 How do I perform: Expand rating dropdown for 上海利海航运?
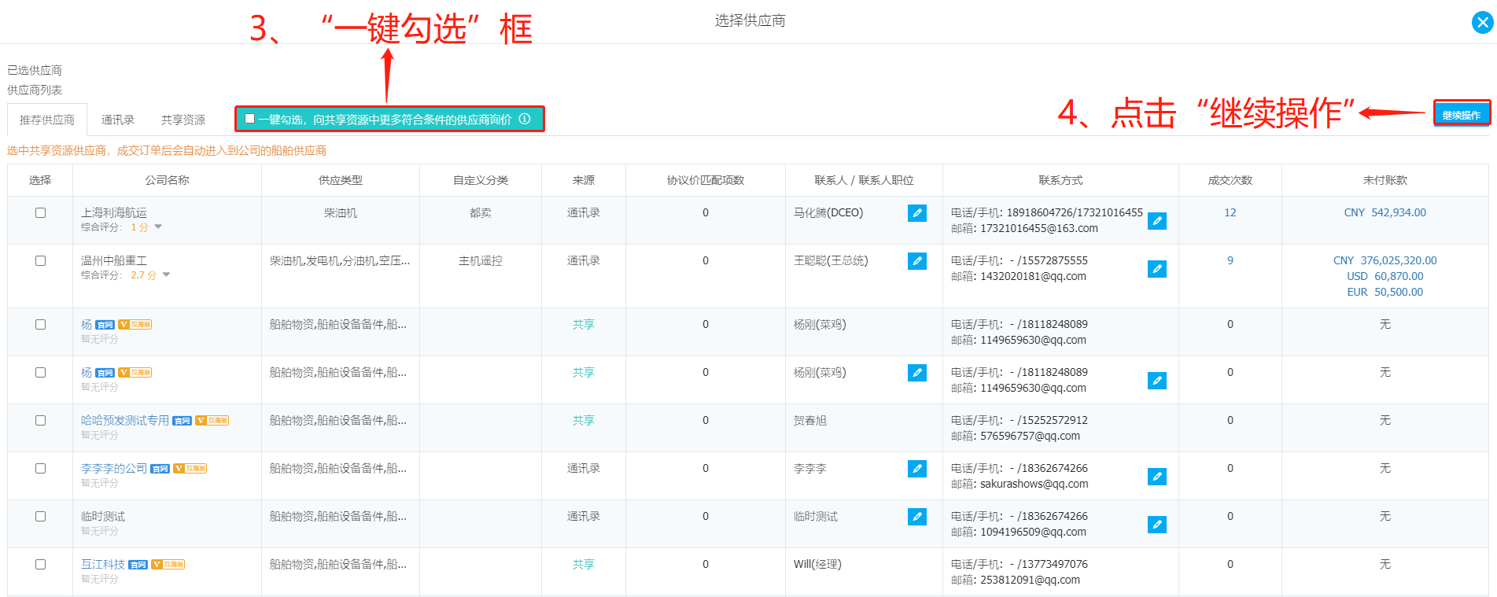click(158, 227)
